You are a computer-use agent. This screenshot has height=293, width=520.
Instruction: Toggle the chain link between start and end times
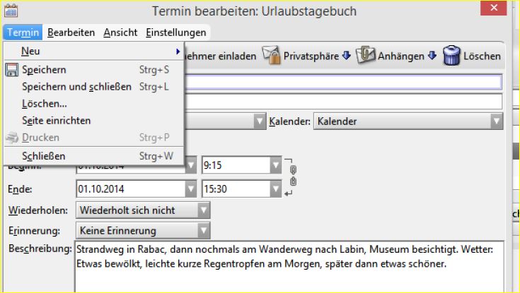293,176
